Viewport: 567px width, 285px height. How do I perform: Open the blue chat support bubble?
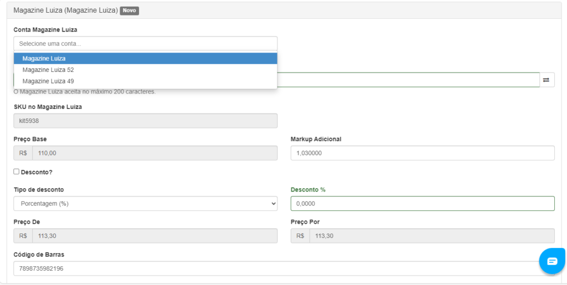[552, 261]
